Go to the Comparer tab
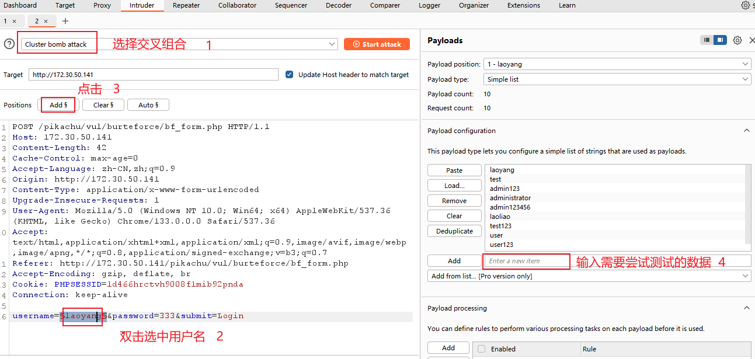 pos(385,5)
